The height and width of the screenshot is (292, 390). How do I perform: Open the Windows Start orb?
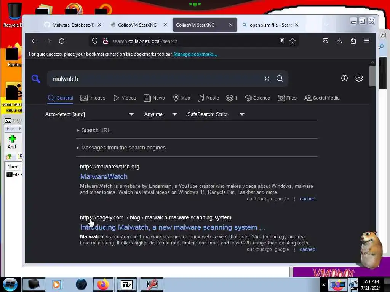[x=10, y=284]
